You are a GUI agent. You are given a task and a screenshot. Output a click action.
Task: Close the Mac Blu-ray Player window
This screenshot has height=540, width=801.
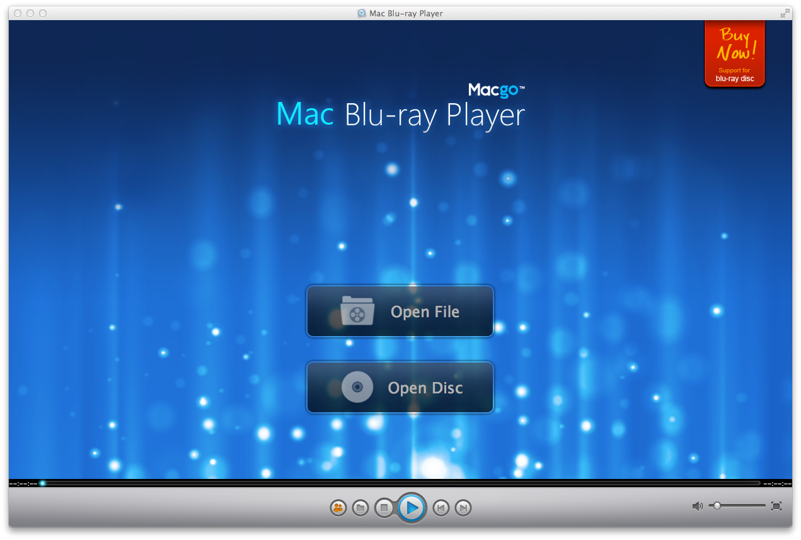pos(18,13)
